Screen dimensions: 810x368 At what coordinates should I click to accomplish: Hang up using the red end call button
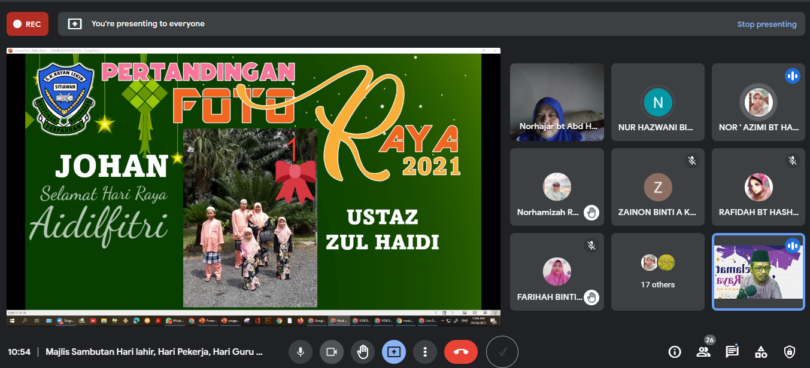(460, 351)
